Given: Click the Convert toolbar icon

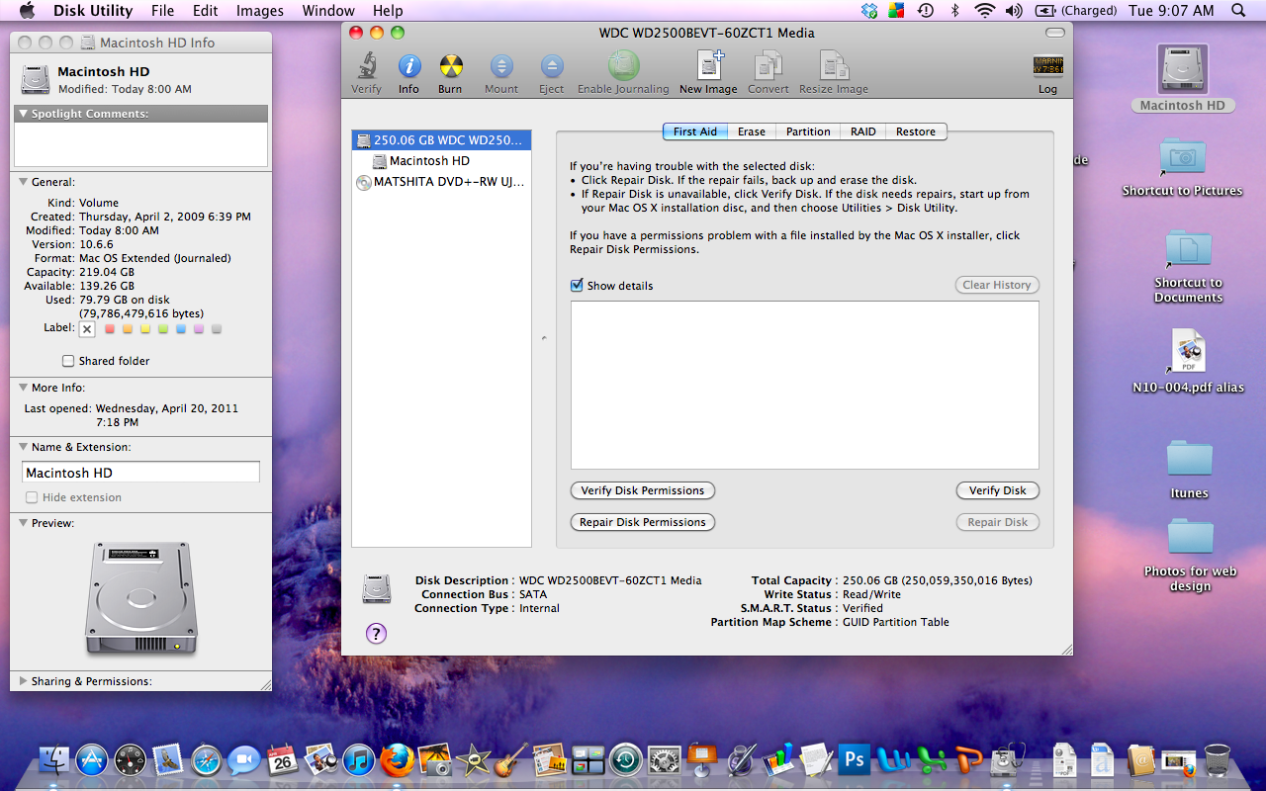Looking at the screenshot, I should click(769, 66).
